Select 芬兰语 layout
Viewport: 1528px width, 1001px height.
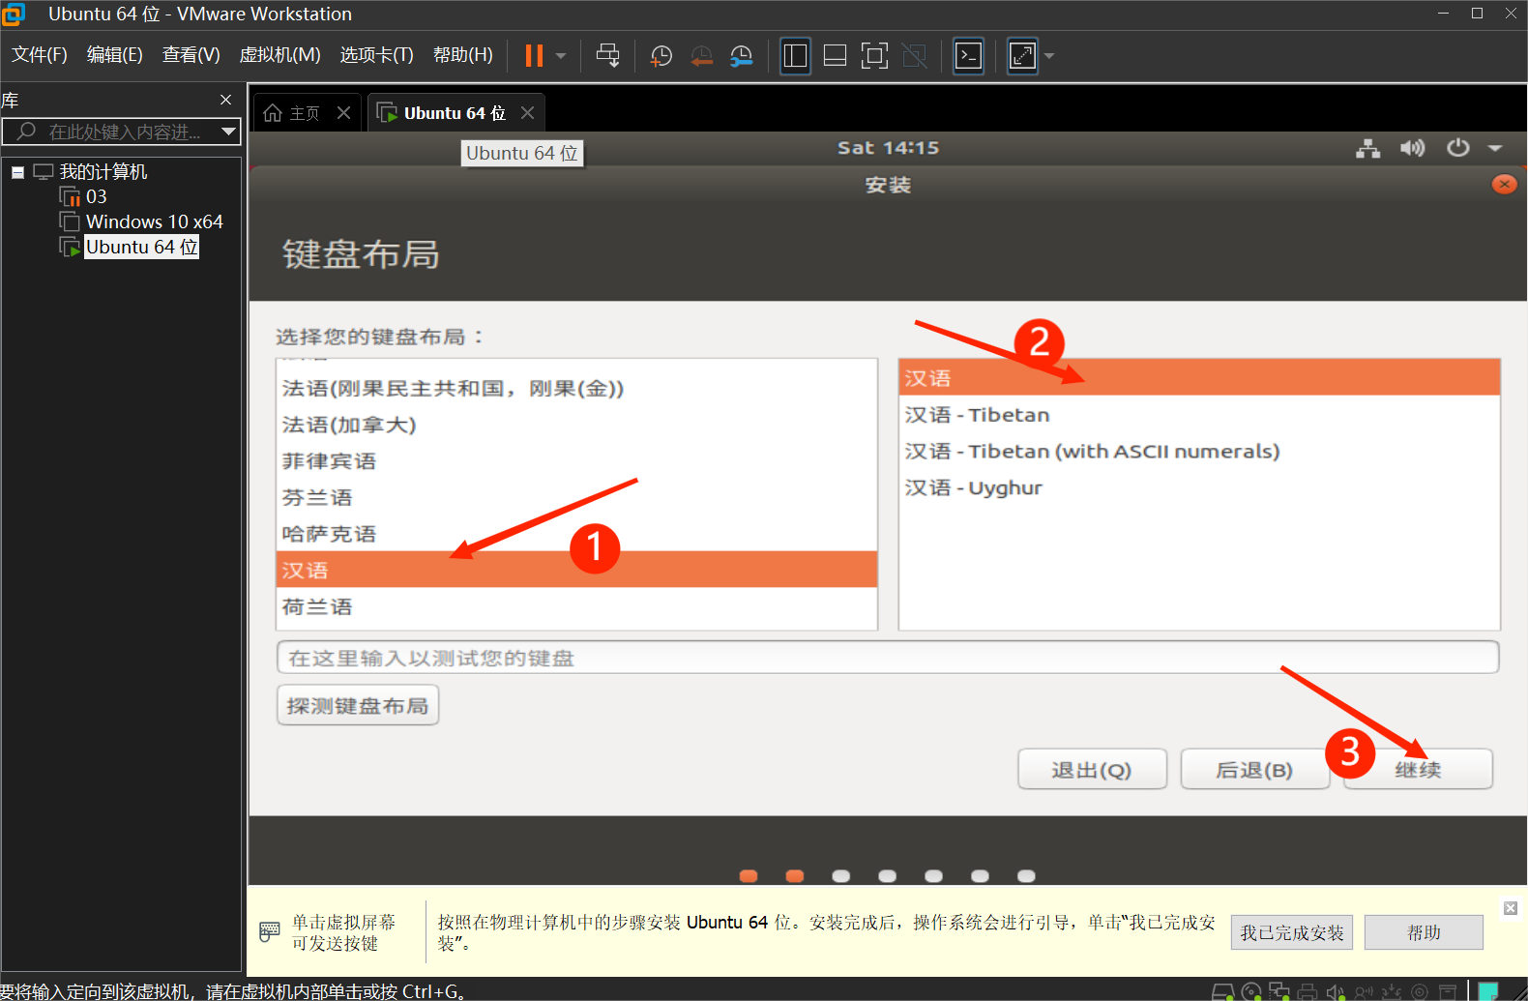[576, 498]
